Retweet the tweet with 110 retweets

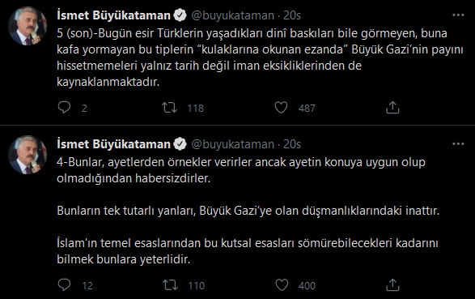(x=170, y=285)
